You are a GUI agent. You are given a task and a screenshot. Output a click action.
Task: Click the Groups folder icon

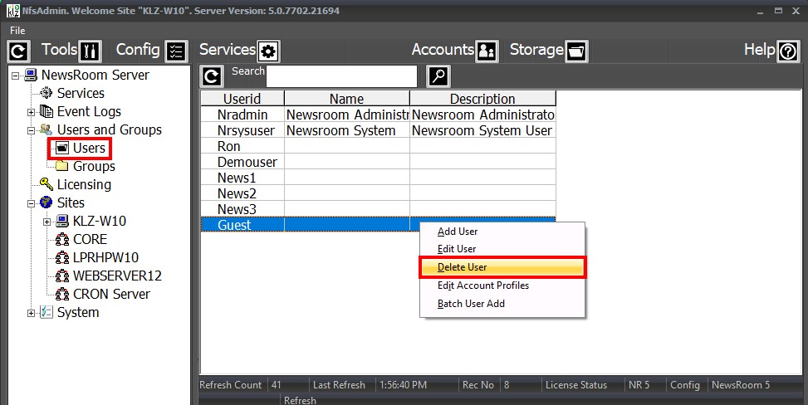(x=61, y=166)
